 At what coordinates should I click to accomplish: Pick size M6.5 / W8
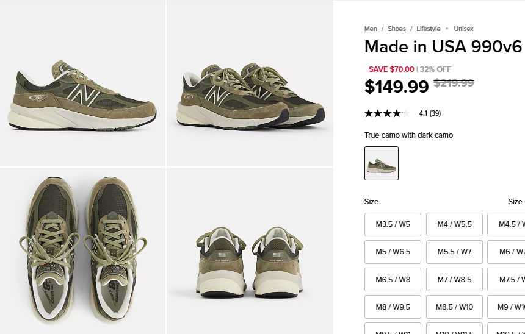tap(393, 280)
